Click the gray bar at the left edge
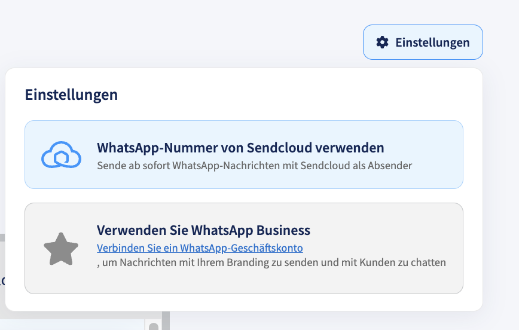Viewport: 519px width, 330px height. (x=2, y=238)
